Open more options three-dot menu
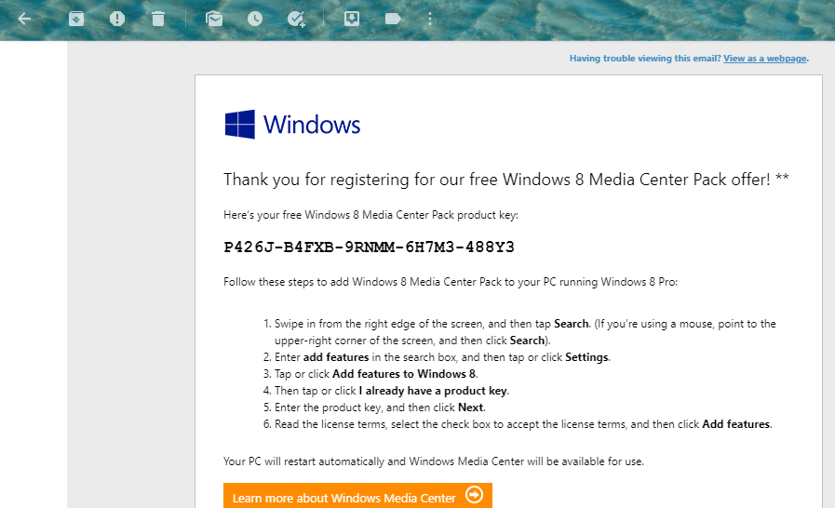 point(430,20)
